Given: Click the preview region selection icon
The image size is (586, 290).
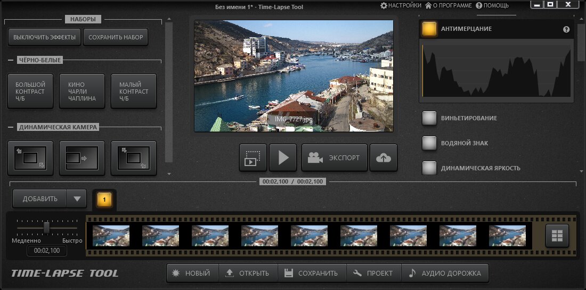Looking at the screenshot, I should [253, 158].
